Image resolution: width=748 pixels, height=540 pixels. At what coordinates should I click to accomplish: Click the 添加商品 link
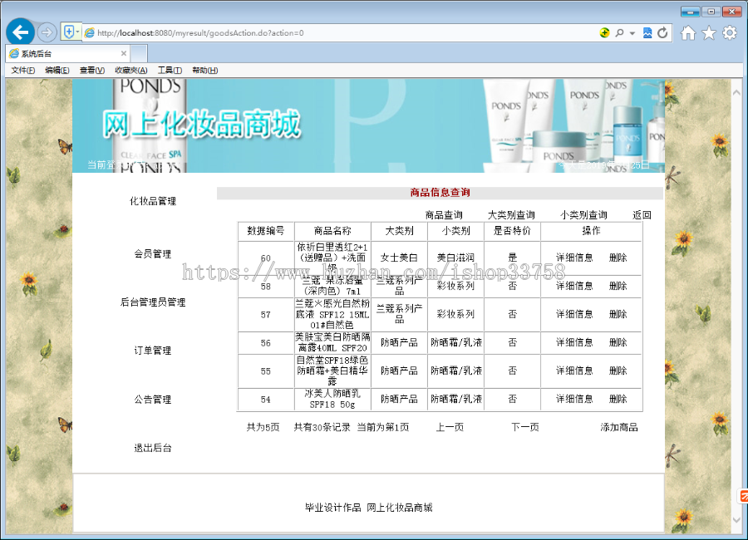click(x=620, y=426)
